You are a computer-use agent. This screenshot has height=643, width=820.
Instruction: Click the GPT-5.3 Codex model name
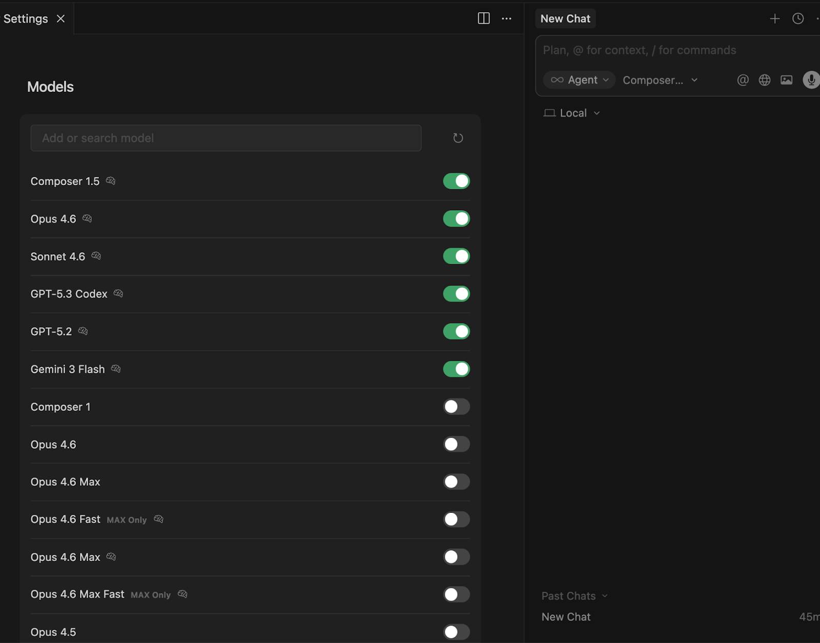coord(69,294)
